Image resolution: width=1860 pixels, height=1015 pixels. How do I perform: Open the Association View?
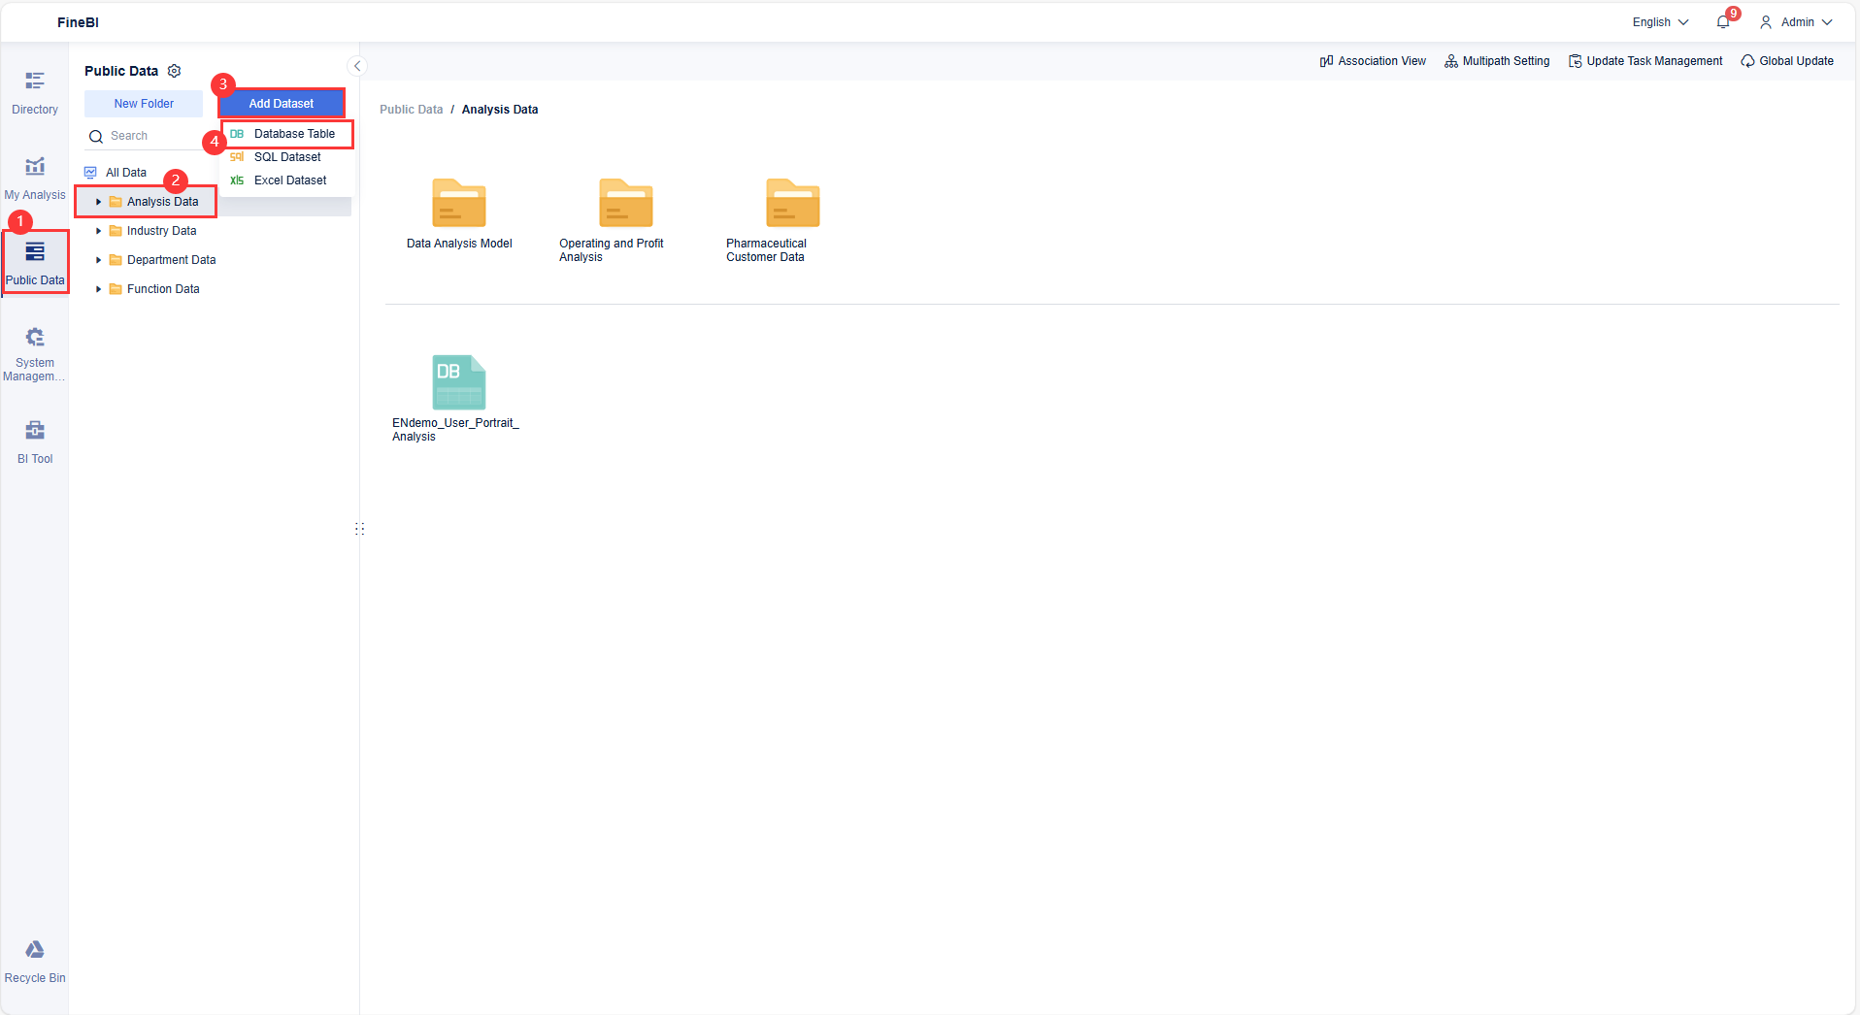tap(1372, 60)
